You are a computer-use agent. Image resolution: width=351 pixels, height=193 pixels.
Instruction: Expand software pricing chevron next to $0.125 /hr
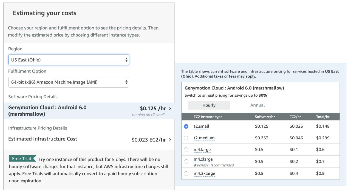170,108
